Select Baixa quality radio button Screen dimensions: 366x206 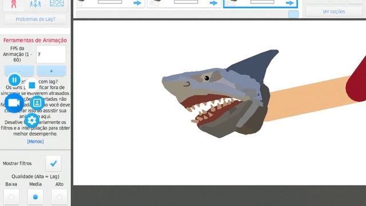click(11, 197)
